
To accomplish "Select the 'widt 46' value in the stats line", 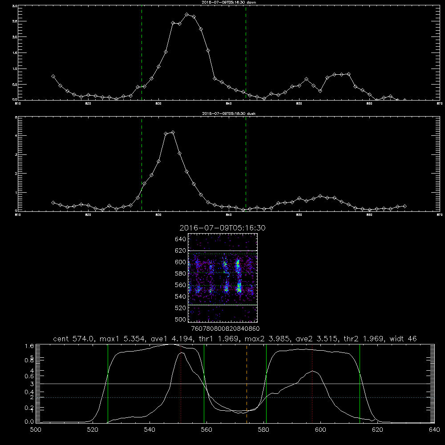I will point(403,339).
